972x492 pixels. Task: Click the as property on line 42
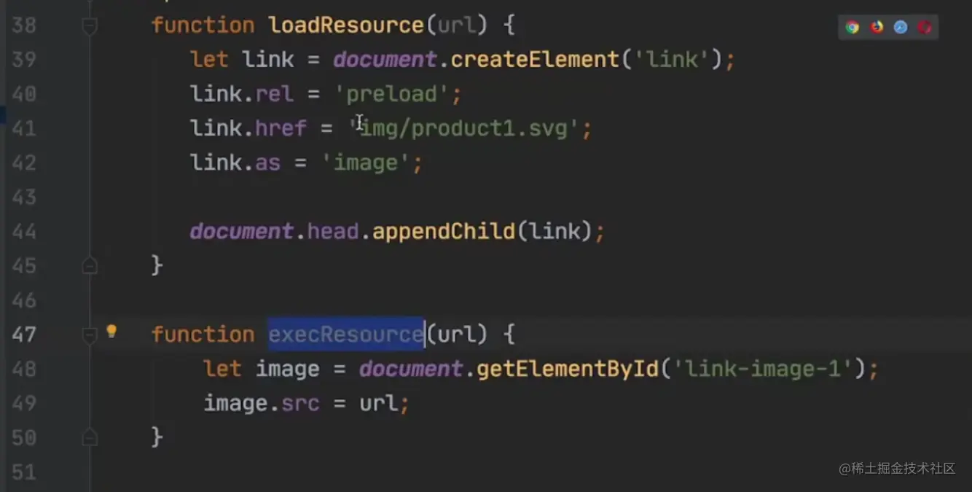(x=268, y=163)
